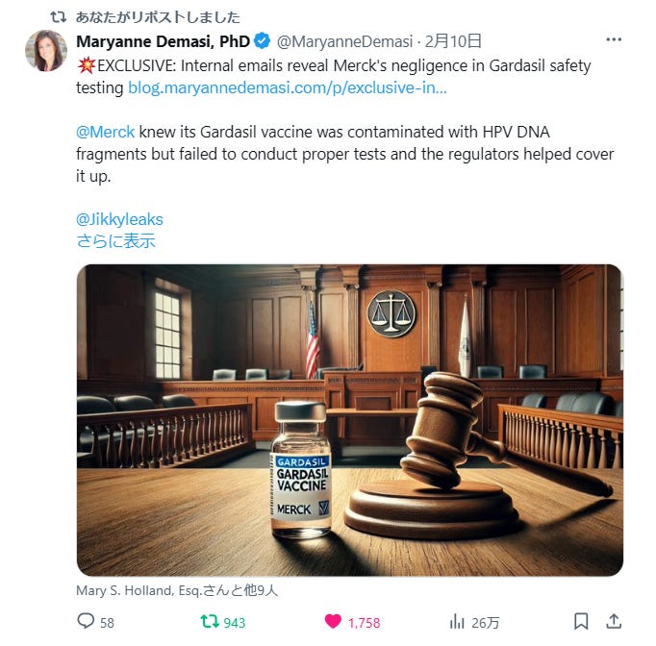The image size is (656, 646).
Task: View tagged people Mary S. Holland, Esq.
Action: [x=177, y=590]
